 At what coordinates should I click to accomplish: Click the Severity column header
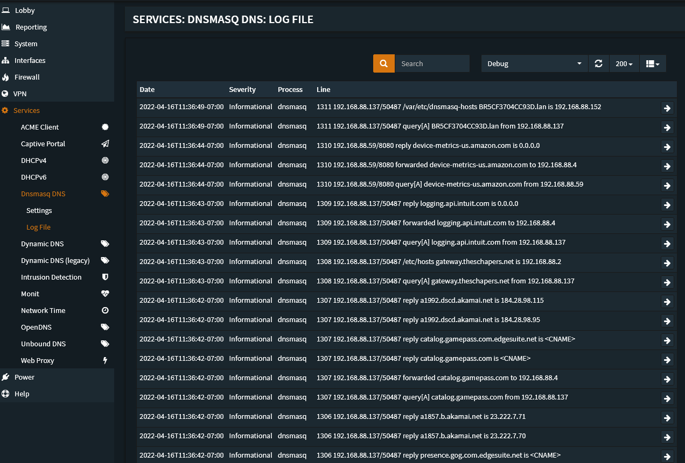(242, 89)
